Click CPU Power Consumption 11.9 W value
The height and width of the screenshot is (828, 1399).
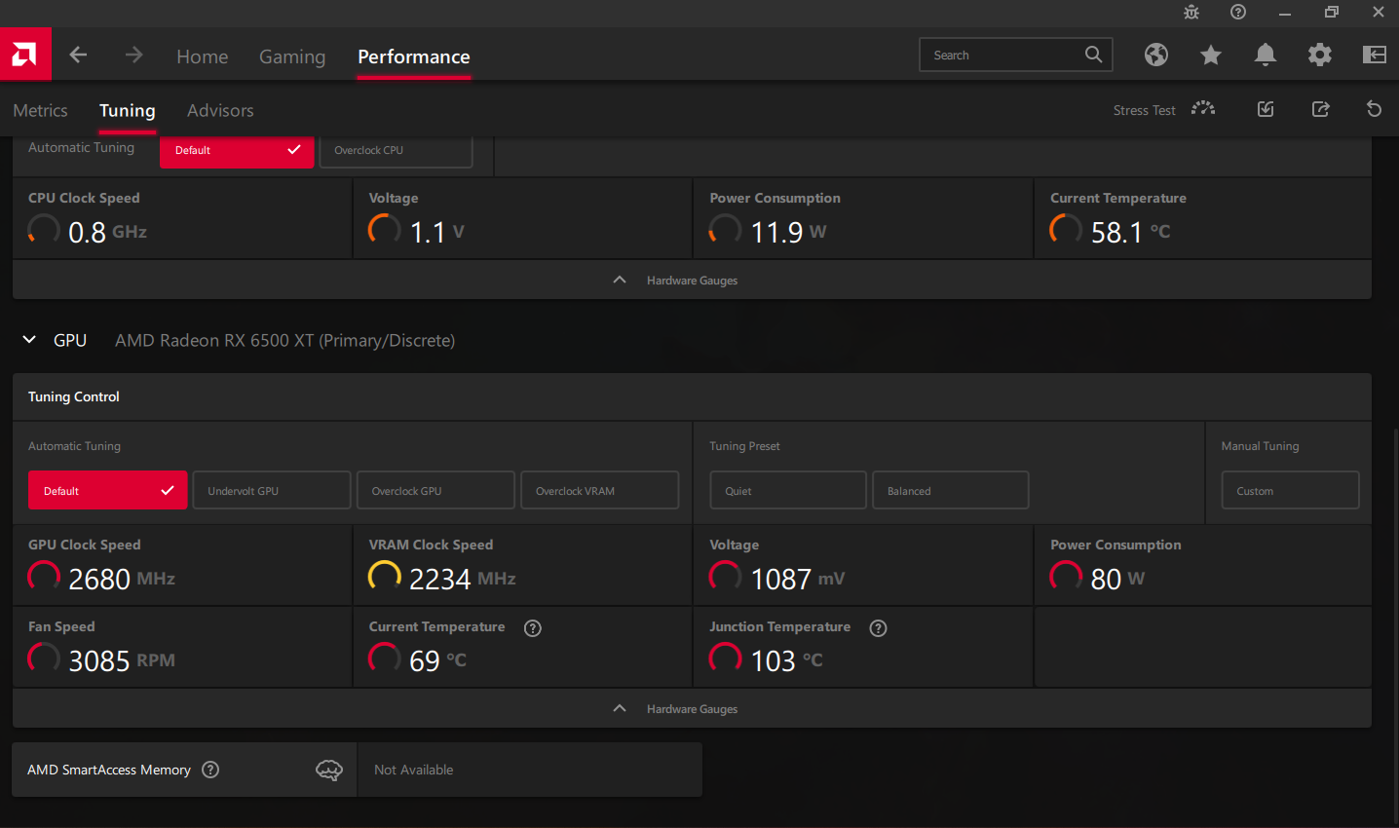point(788,232)
